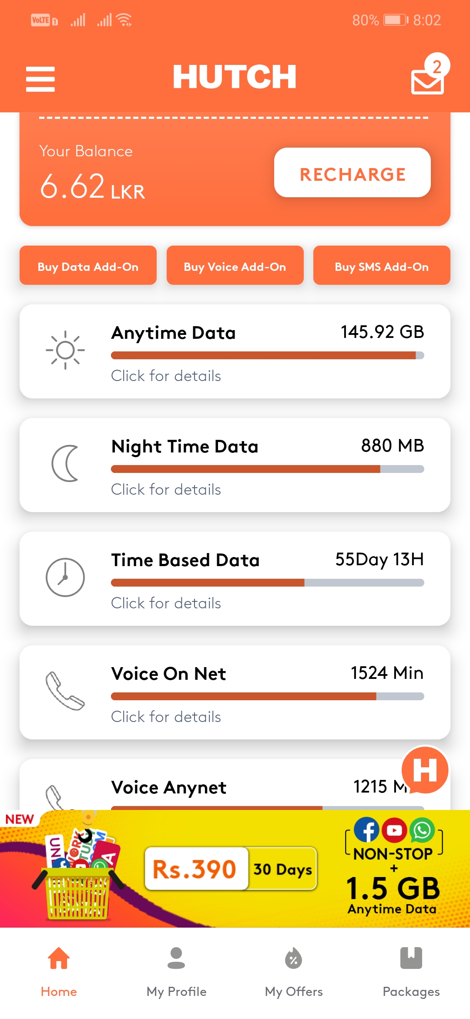The width and height of the screenshot is (470, 1019).
Task: Tap the floating Hutch H assistant icon
Action: click(425, 770)
